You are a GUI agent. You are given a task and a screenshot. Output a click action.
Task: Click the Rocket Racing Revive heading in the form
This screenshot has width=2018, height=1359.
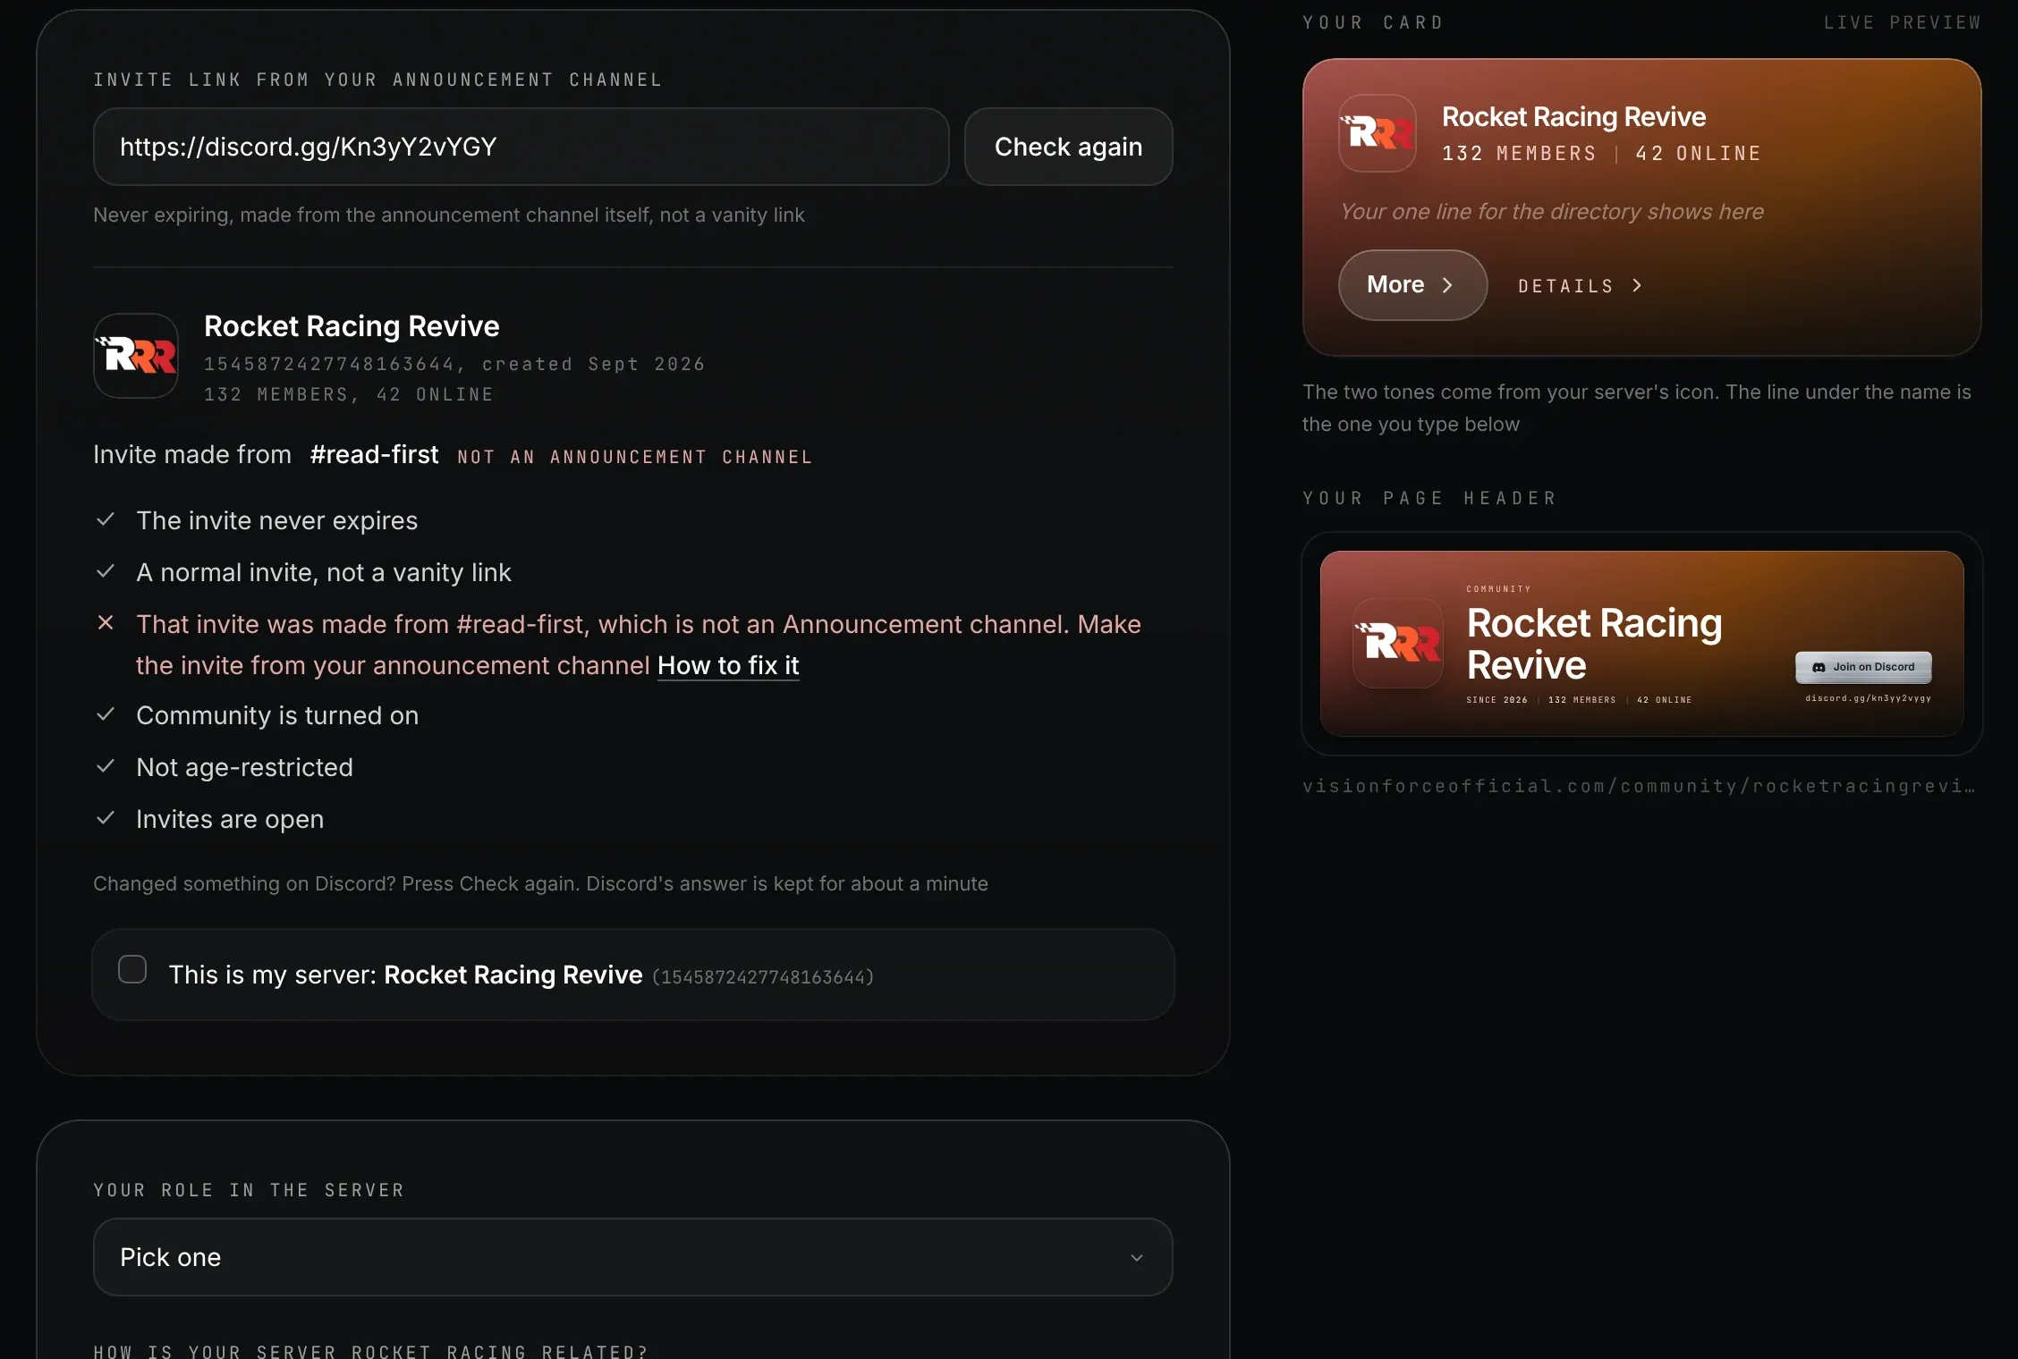pos(352,326)
